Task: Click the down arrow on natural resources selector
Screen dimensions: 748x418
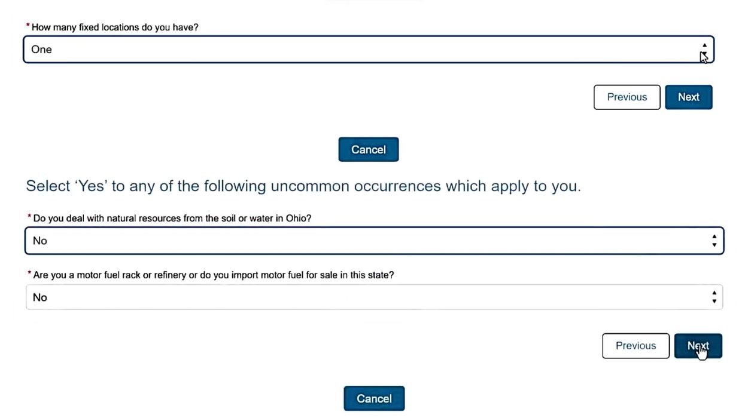Action: 714,244
